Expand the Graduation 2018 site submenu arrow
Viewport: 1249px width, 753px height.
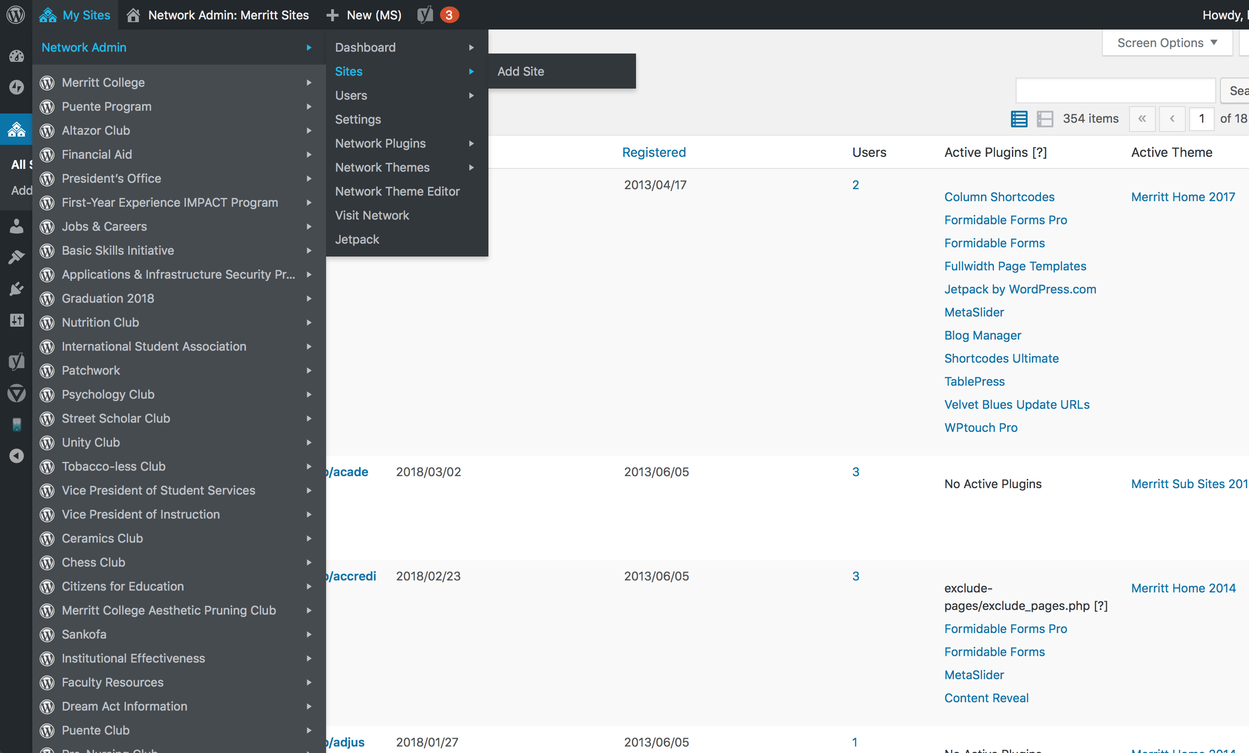pyautogui.click(x=309, y=298)
